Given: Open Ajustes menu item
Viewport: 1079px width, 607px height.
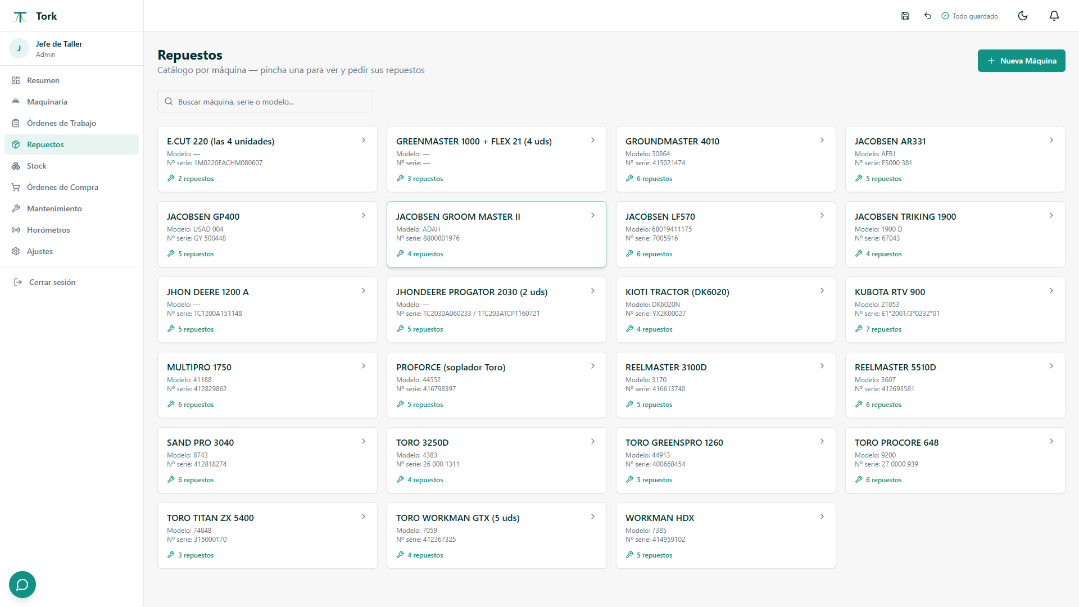Looking at the screenshot, I should click(71, 251).
